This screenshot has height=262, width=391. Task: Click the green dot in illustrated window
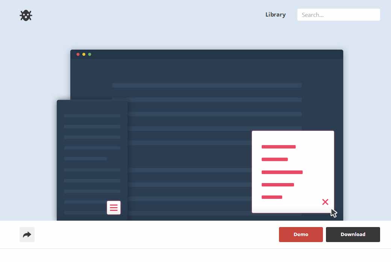pos(89,55)
